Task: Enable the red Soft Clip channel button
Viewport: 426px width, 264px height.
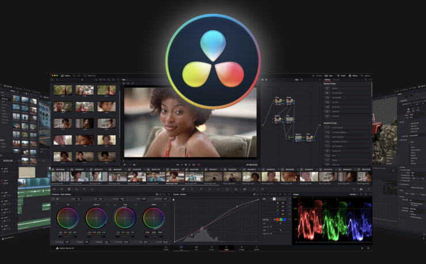Action: 277,220
